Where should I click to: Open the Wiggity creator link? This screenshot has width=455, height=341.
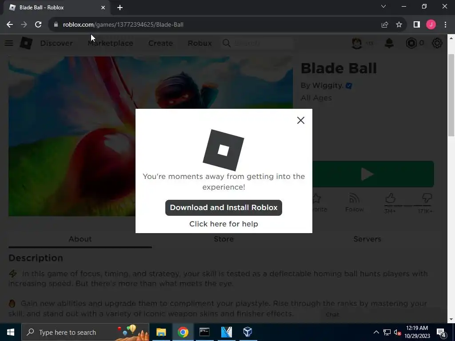(x=328, y=86)
